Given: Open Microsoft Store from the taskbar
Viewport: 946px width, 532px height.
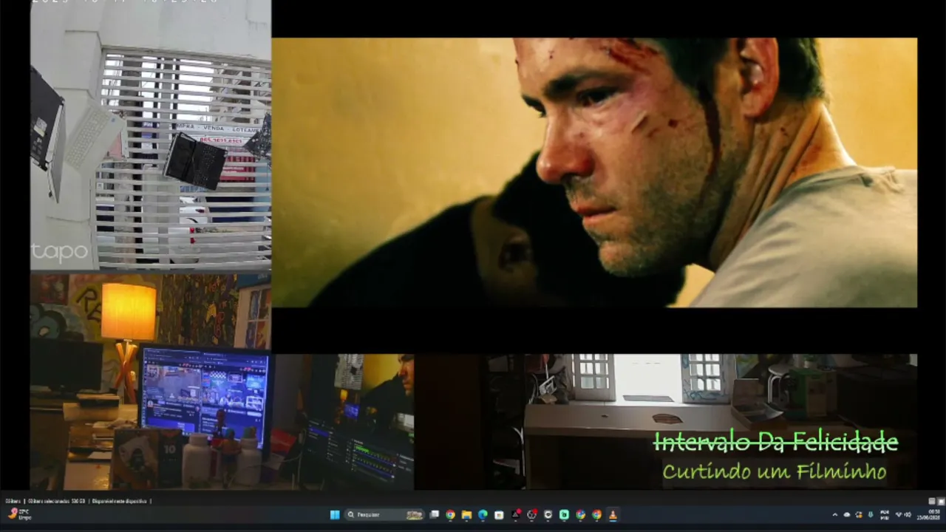Looking at the screenshot, I should [x=499, y=515].
